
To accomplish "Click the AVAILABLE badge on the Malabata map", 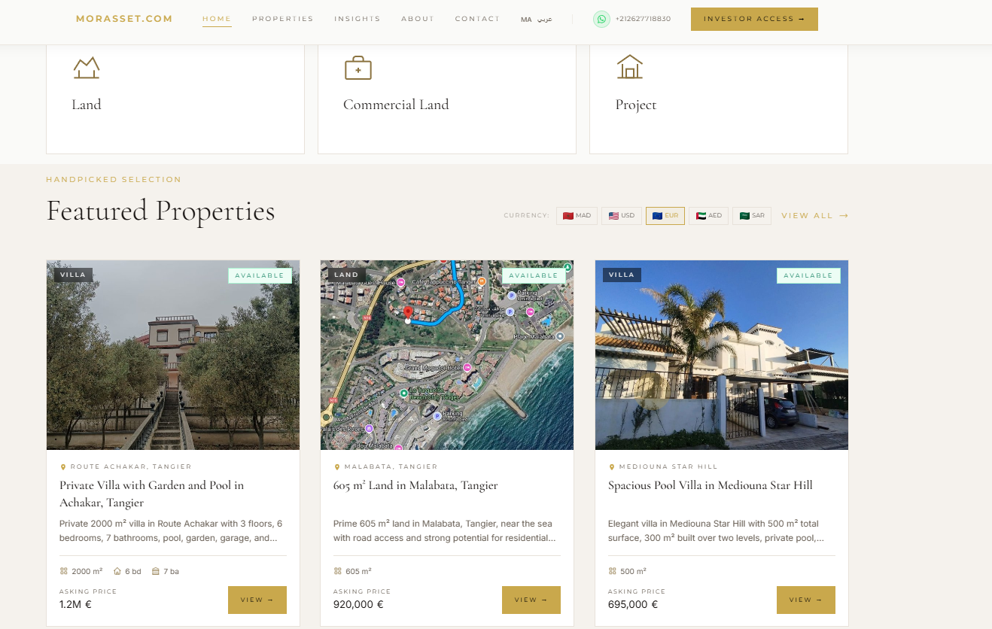I will pos(534,275).
